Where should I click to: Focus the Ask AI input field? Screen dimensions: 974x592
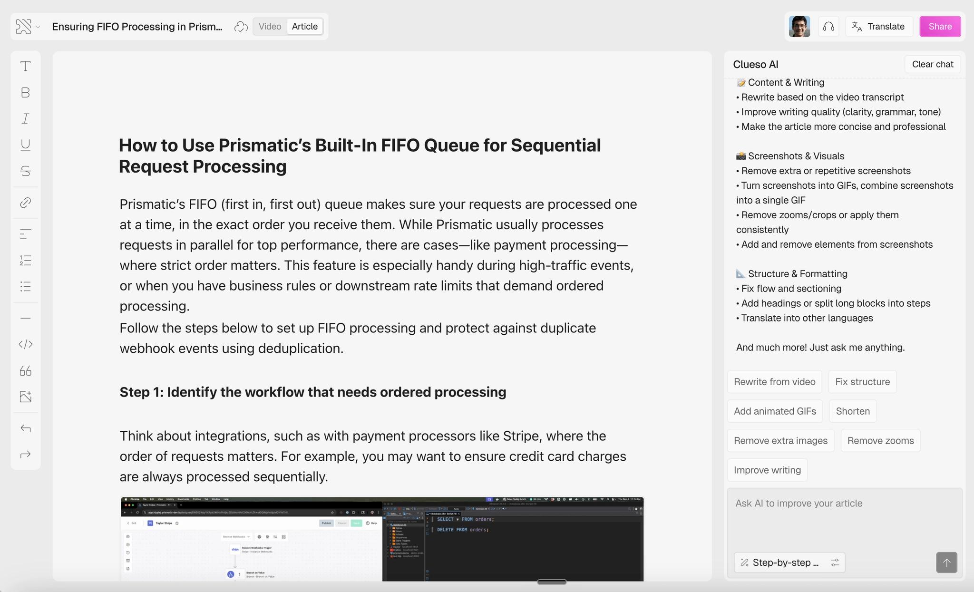pyautogui.click(x=844, y=518)
